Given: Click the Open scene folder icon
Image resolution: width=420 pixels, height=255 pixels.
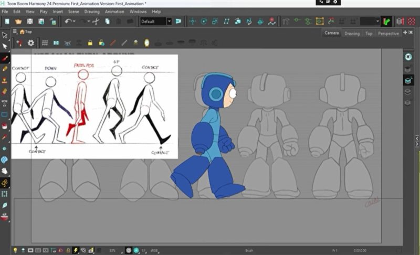Looking at the screenshot, I should click(x=18, y=22).
